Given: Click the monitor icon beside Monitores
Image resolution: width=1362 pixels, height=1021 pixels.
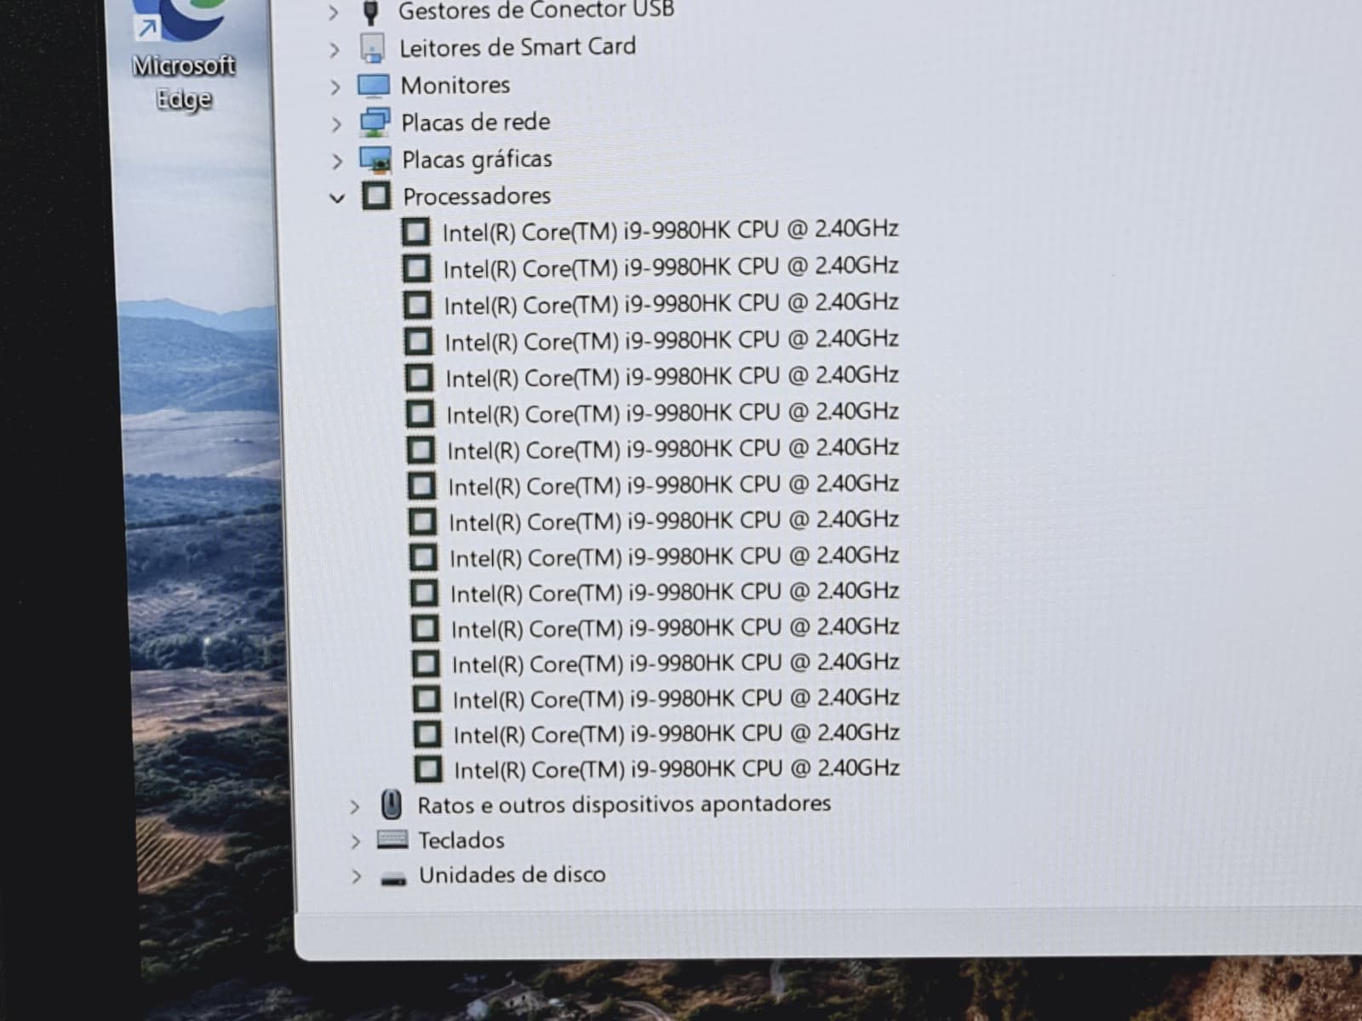Looking at the screenshot, I should tap(374, 86).
